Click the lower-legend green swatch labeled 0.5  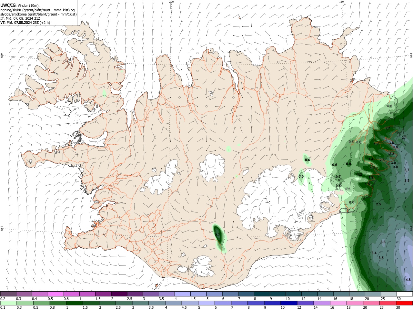(x=41, y=303)
